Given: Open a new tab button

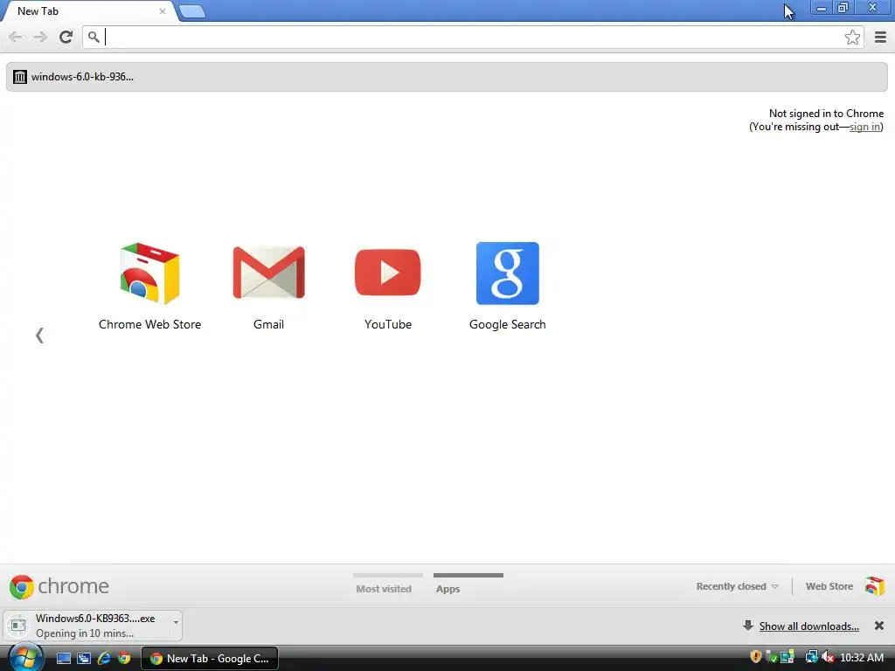Looking at the screenshot, I should tap(192, 11).
